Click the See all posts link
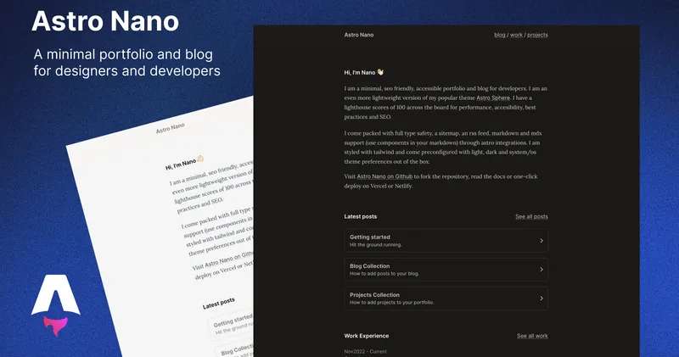The width and height of the screenshot is (679, 357). click(x=531, y=217)
